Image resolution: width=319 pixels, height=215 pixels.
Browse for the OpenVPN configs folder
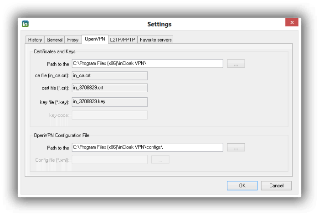236,147
